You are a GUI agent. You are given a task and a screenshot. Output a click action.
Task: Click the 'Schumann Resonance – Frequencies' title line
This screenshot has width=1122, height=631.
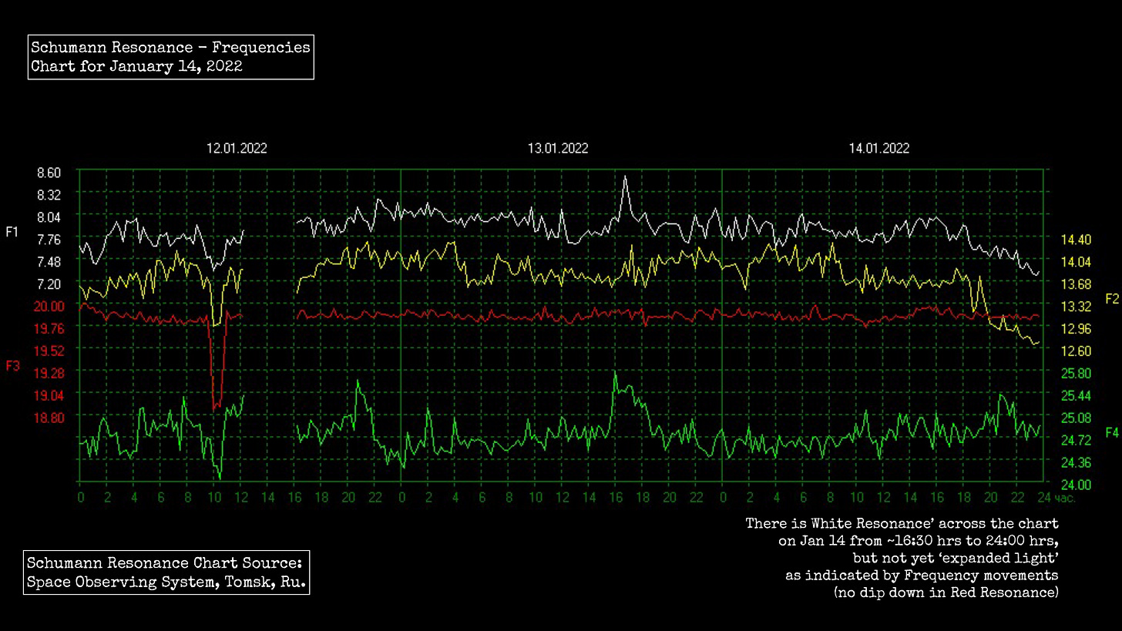pos(170,48)
